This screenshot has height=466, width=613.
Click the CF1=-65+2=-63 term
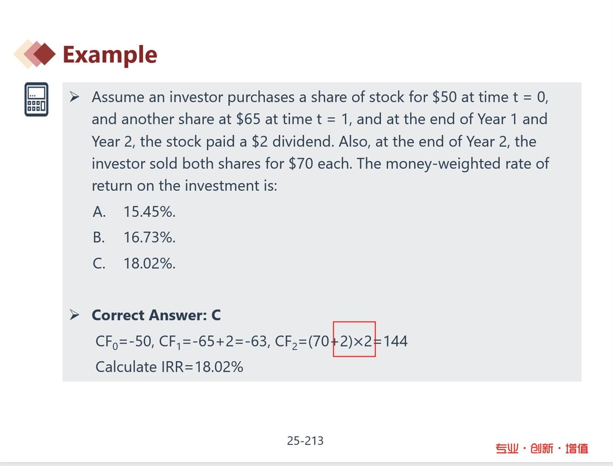(x=213, y=342)
